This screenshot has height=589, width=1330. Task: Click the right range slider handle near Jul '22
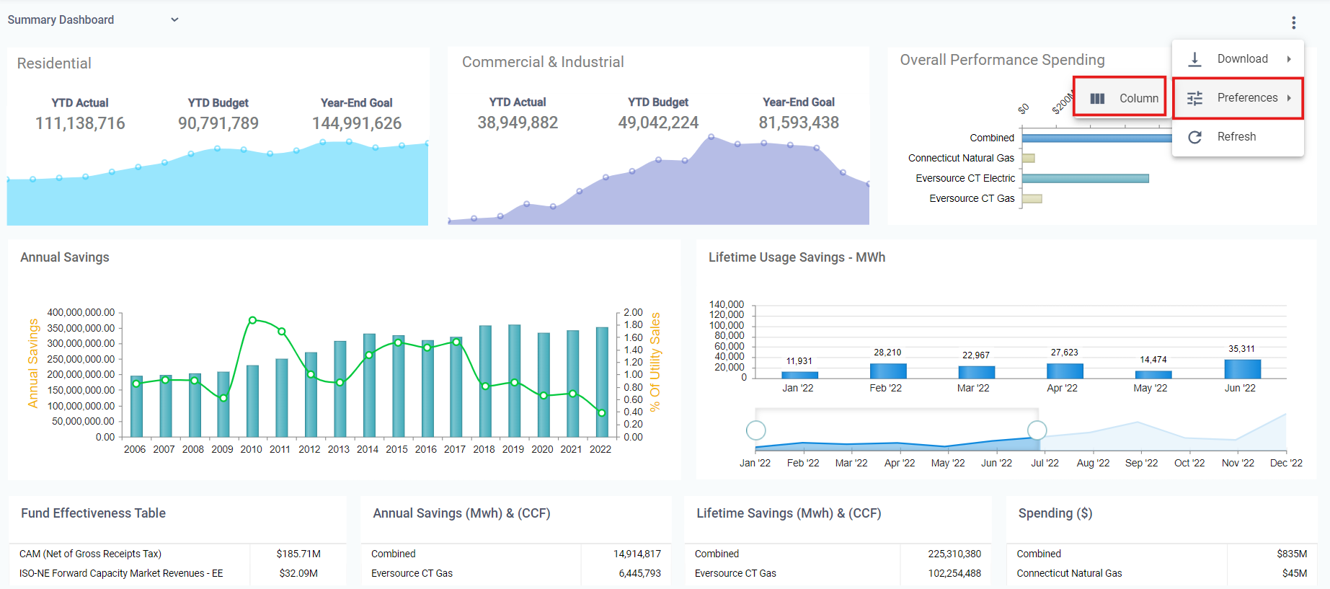pyautogui.click(x=1037, y=430)
